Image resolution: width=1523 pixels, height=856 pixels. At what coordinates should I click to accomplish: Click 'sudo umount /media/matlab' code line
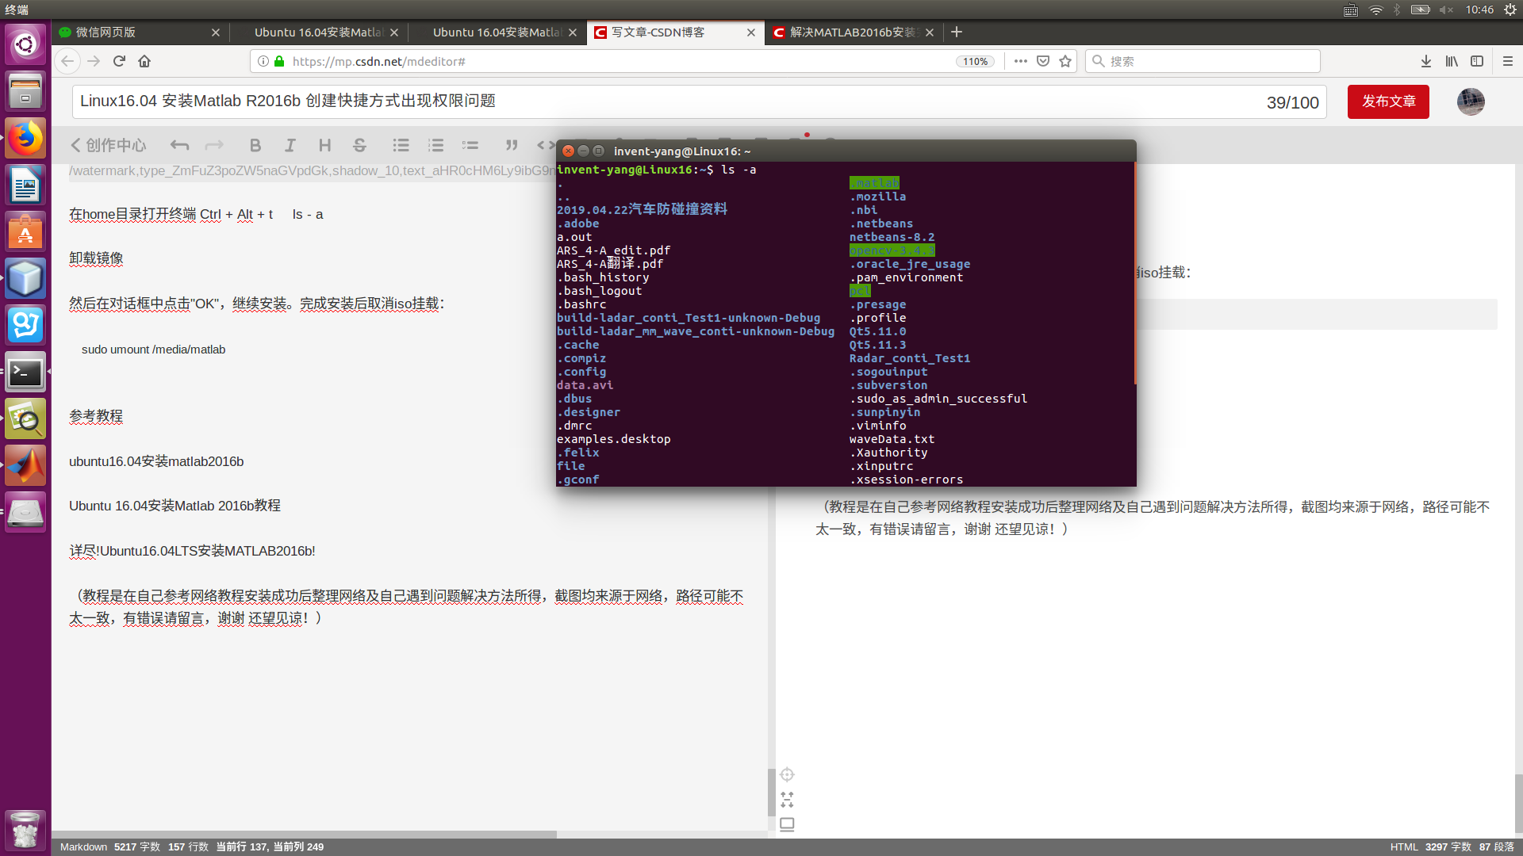point(153,350)
